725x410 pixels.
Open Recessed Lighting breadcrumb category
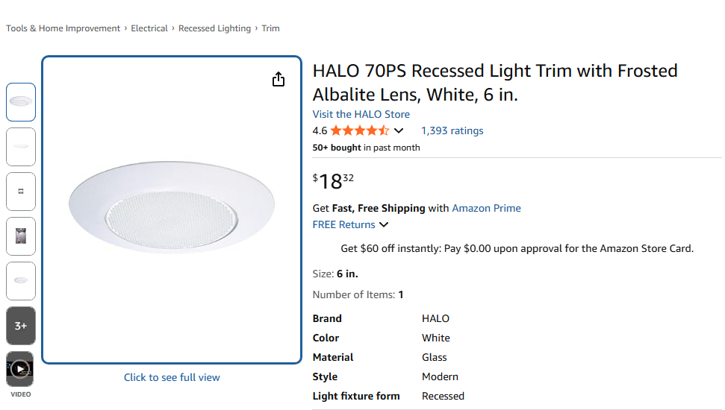coord(214,28)
